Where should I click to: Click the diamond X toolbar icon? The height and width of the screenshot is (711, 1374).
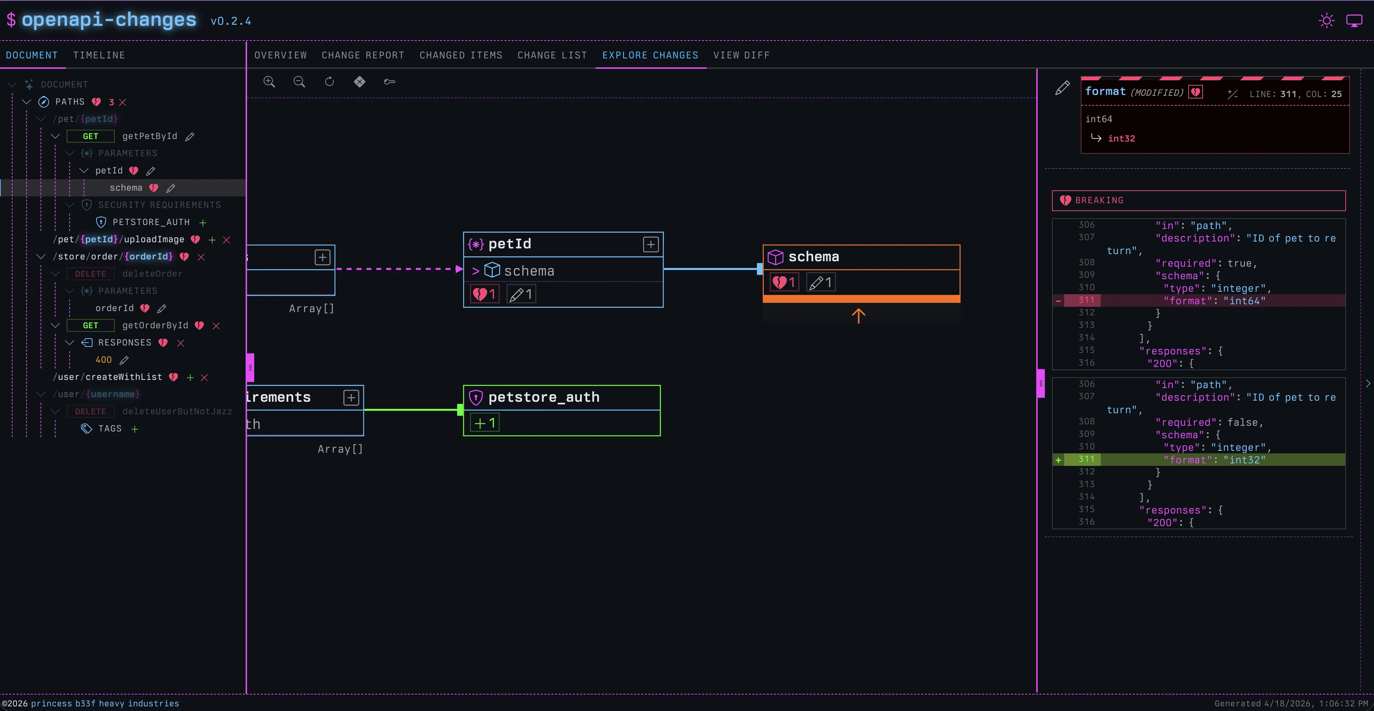point(360,82)
